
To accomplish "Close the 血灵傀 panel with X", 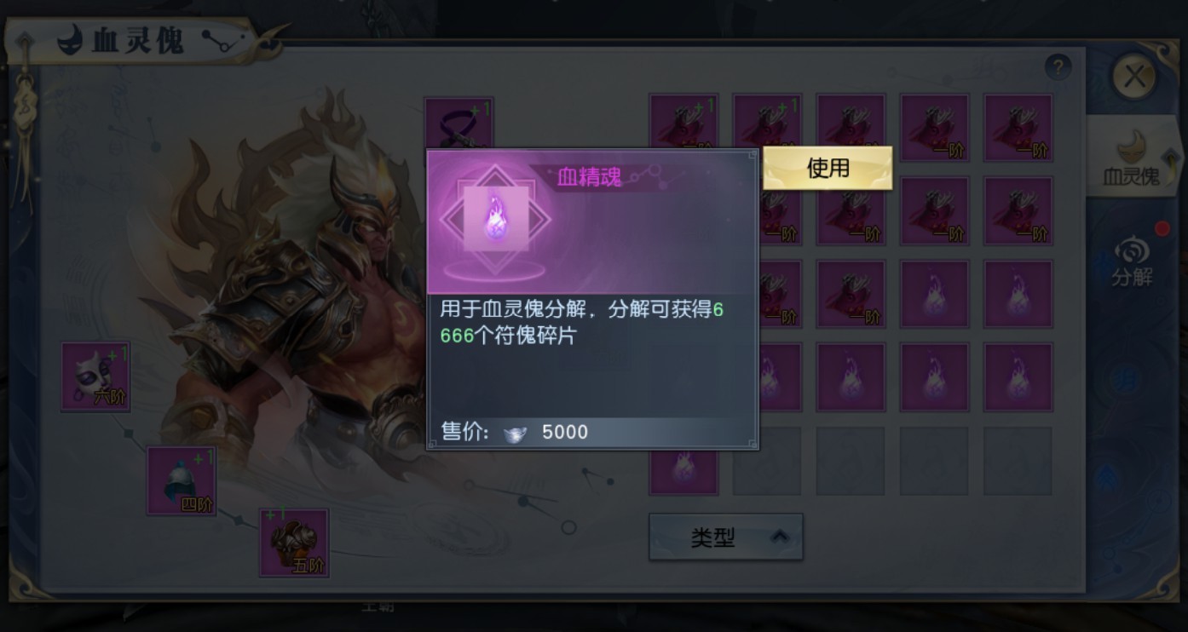I will pyautogui.click(x=1134, y=77).
